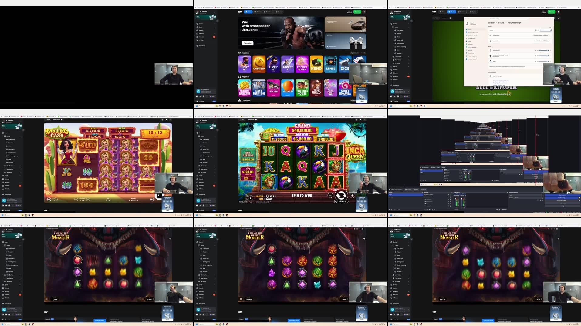The image size is (581, 326).
Task: Select Sports tab on Jon Jones home frame
Action: tap(279, 12)
